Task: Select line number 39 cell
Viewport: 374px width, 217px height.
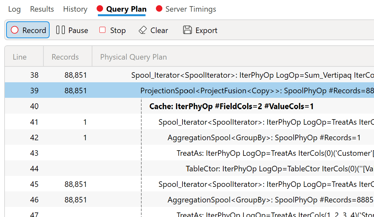Action: click(34, 91)
